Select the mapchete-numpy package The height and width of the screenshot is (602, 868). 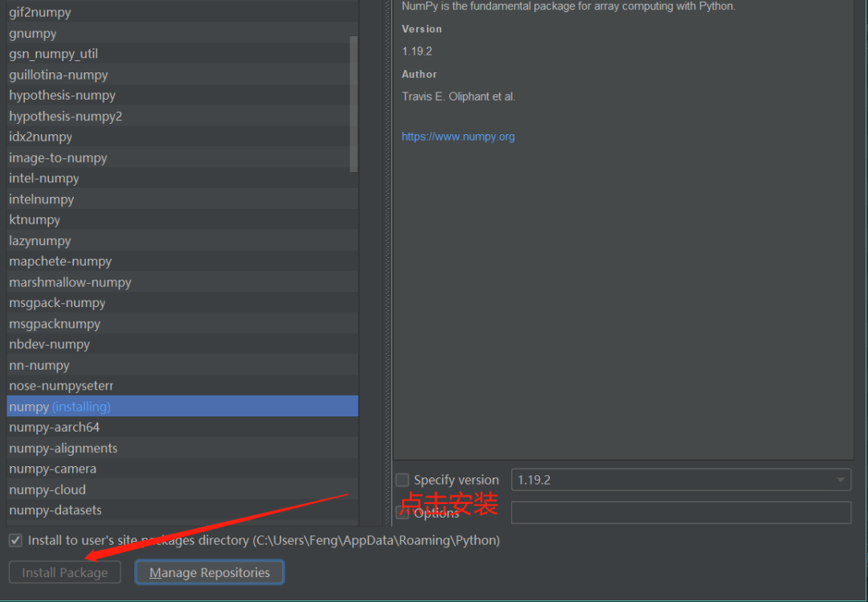182,261
